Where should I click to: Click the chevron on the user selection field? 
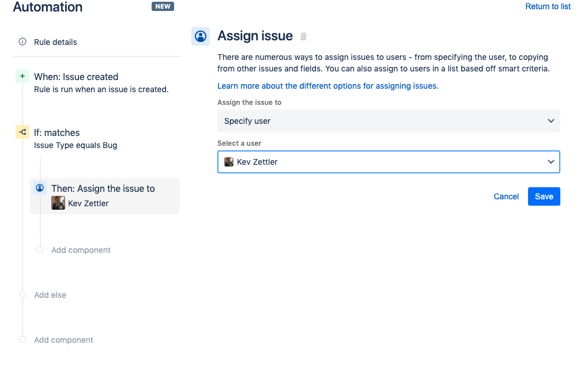click(x=551, y=162)
